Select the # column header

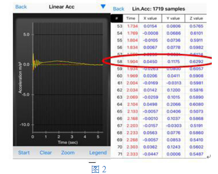(x=117, y=18)
